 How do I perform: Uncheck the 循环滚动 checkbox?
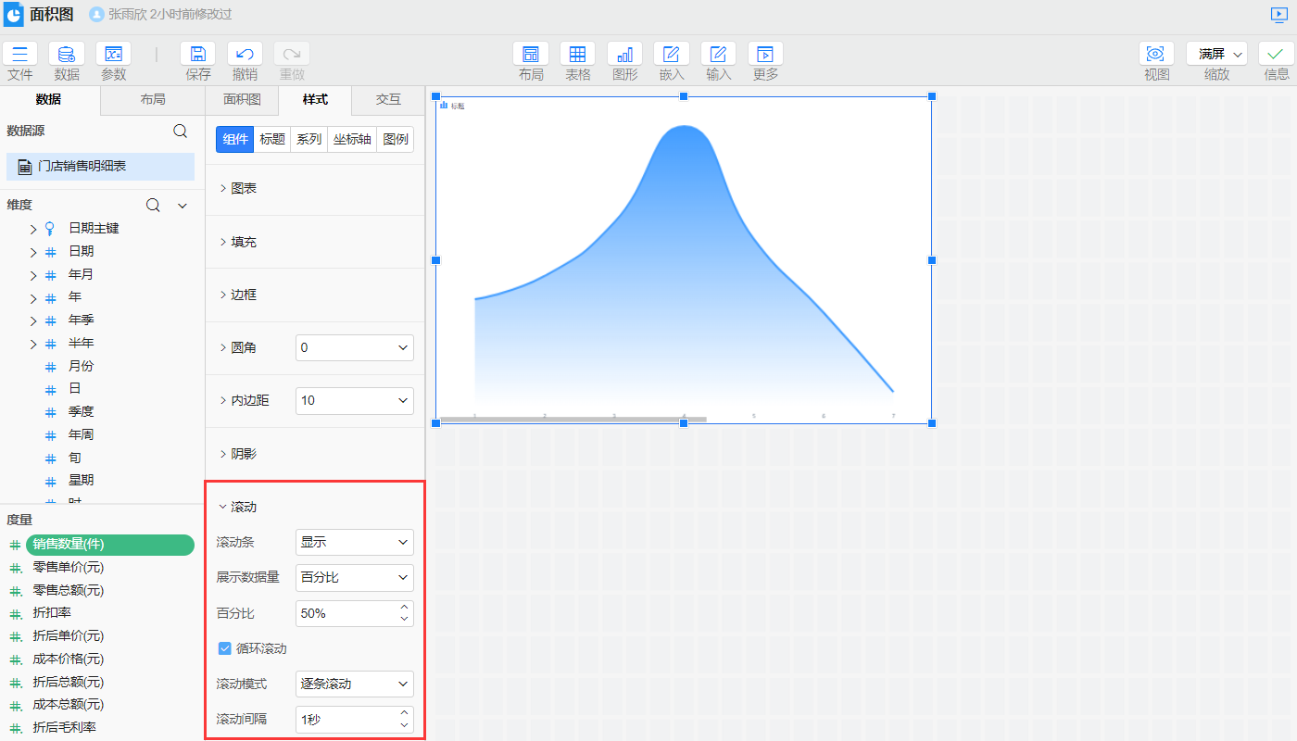[224, 648]
